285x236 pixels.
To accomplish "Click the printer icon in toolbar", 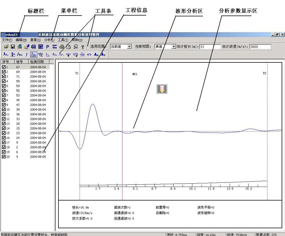I will coord(62,47).
